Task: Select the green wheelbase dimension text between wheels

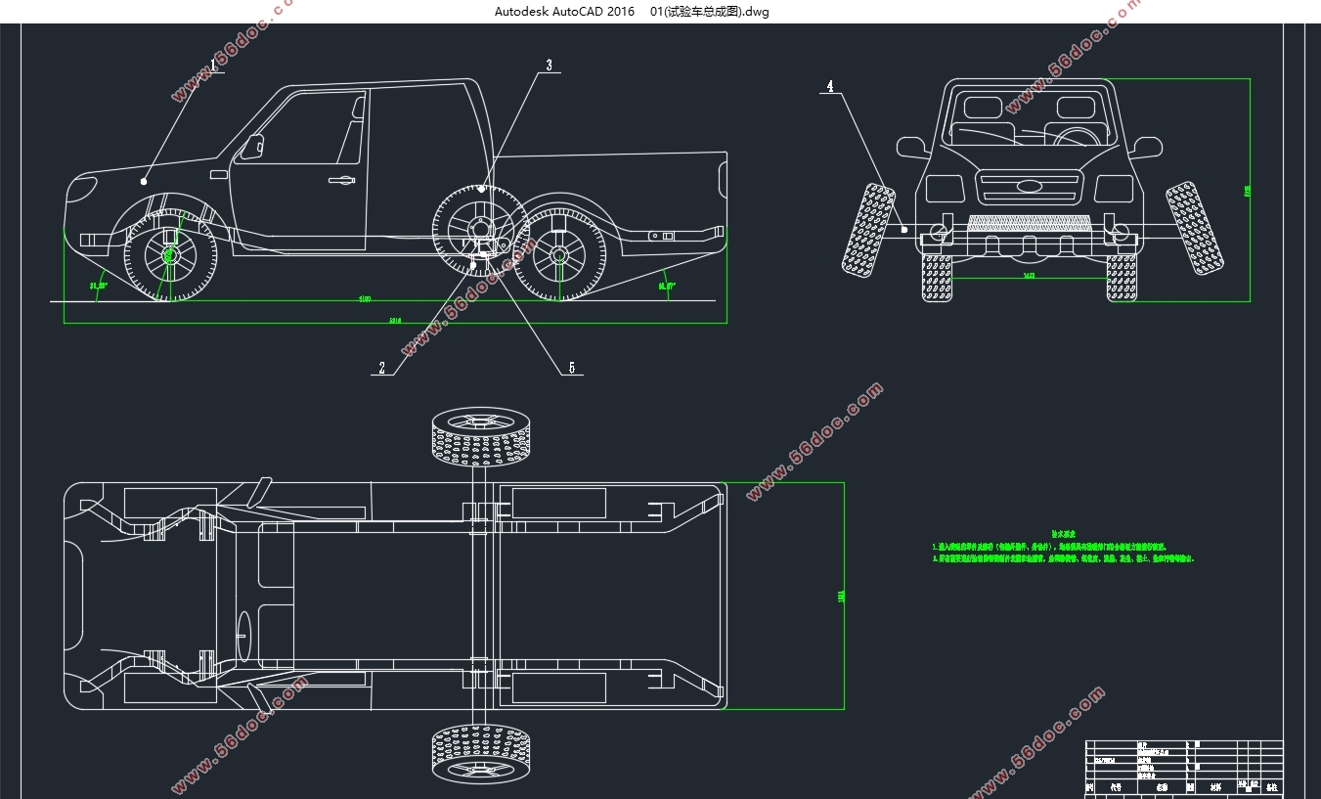Action: 366,299
